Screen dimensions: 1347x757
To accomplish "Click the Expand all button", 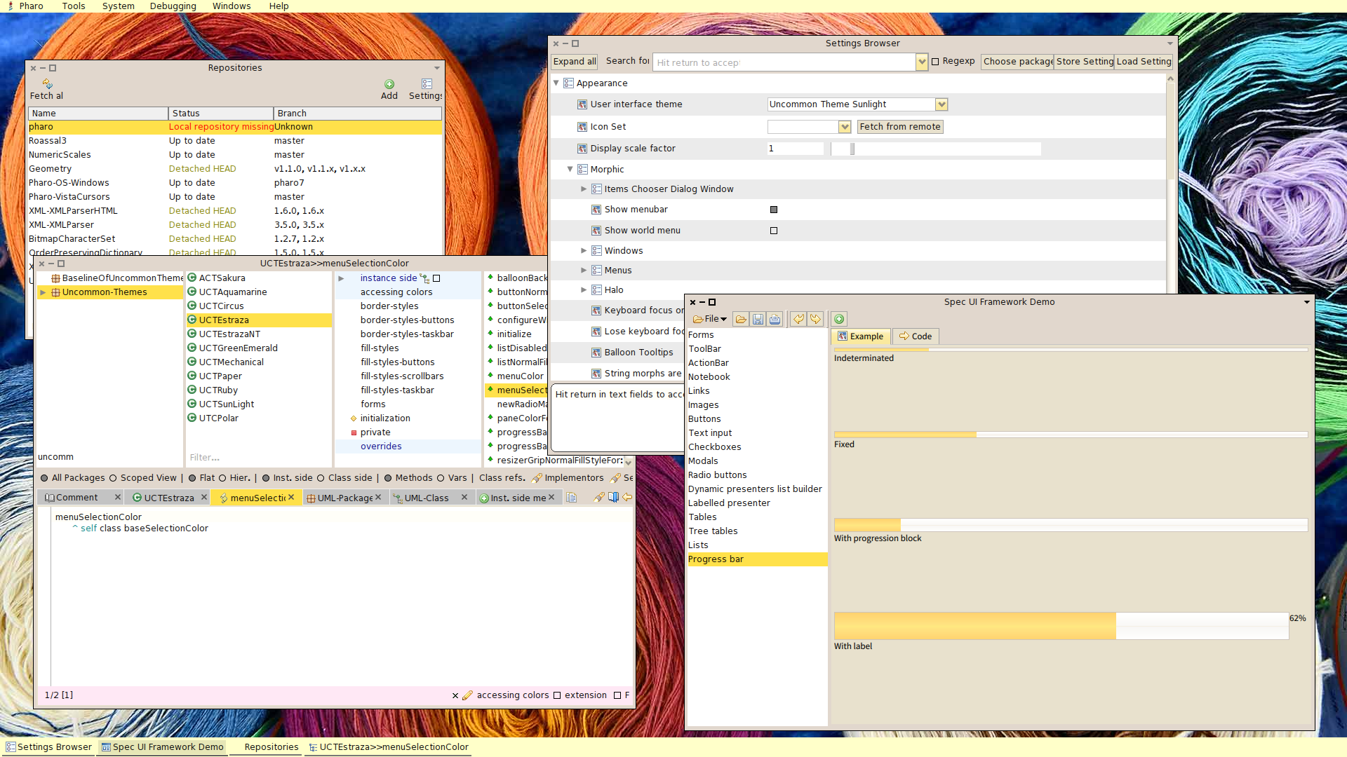I will (575, 62).
